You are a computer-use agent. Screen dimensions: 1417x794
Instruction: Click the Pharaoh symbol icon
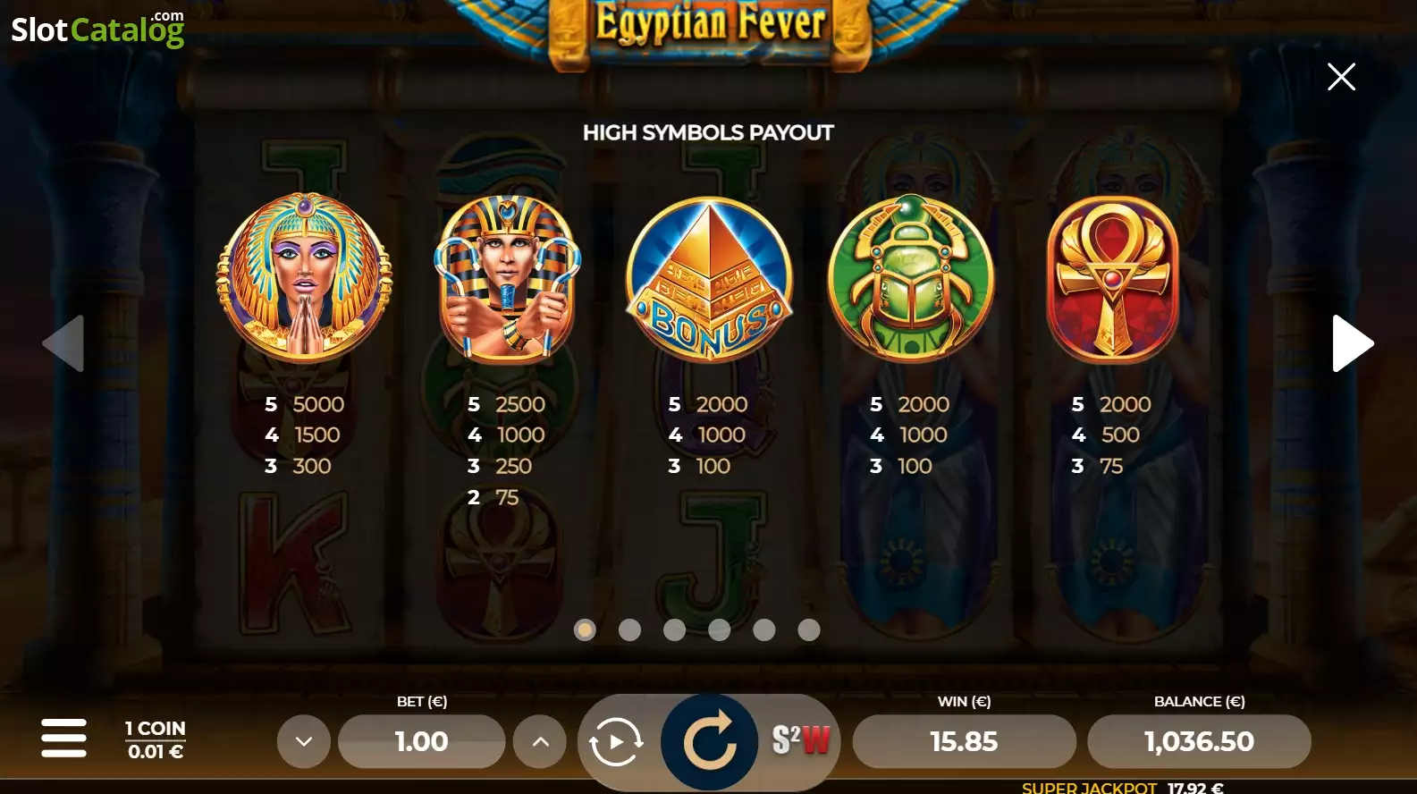[x=507, y=278]
